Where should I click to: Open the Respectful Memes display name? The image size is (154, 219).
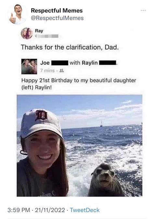coord(57,10)
